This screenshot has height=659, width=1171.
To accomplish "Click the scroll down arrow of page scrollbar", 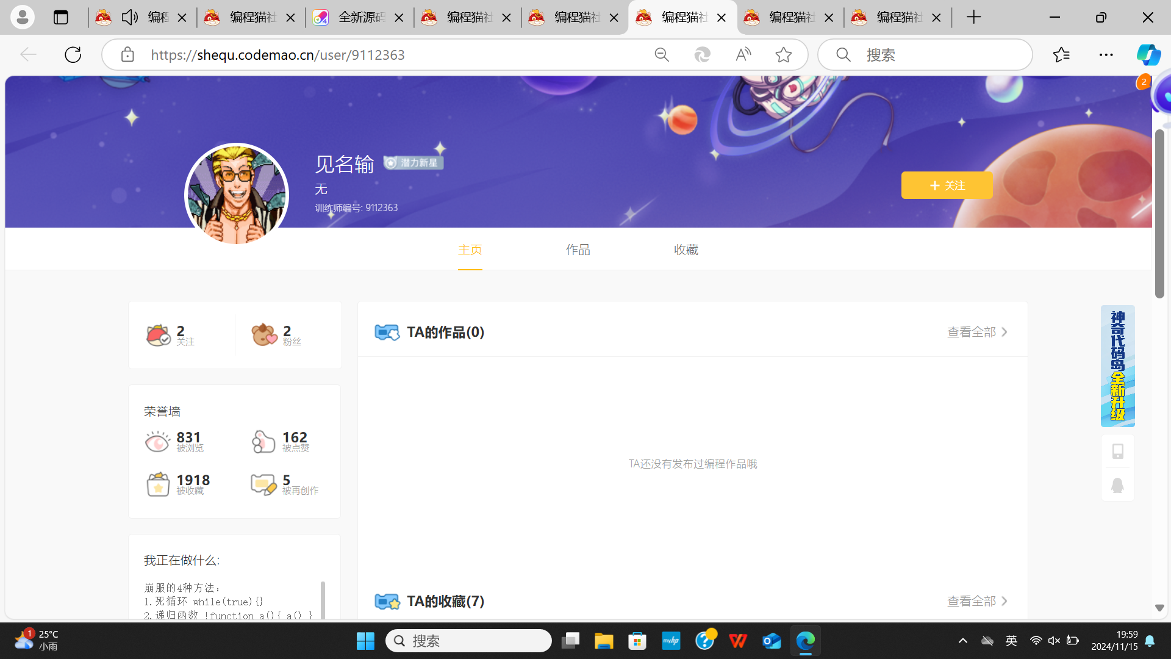I will pyautogui.click(x=1159, y=608).
